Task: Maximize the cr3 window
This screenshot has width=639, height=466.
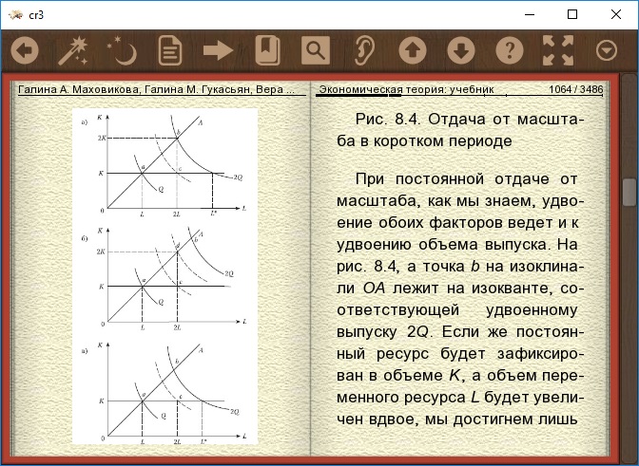Action: coord(571,15)
